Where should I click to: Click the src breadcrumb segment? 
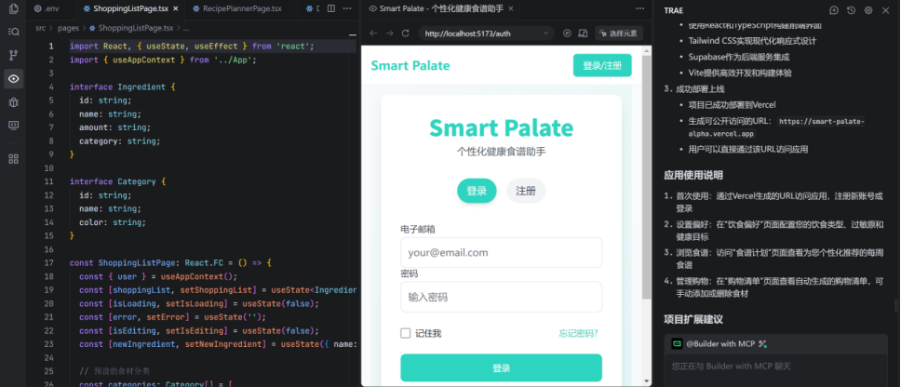41,28
